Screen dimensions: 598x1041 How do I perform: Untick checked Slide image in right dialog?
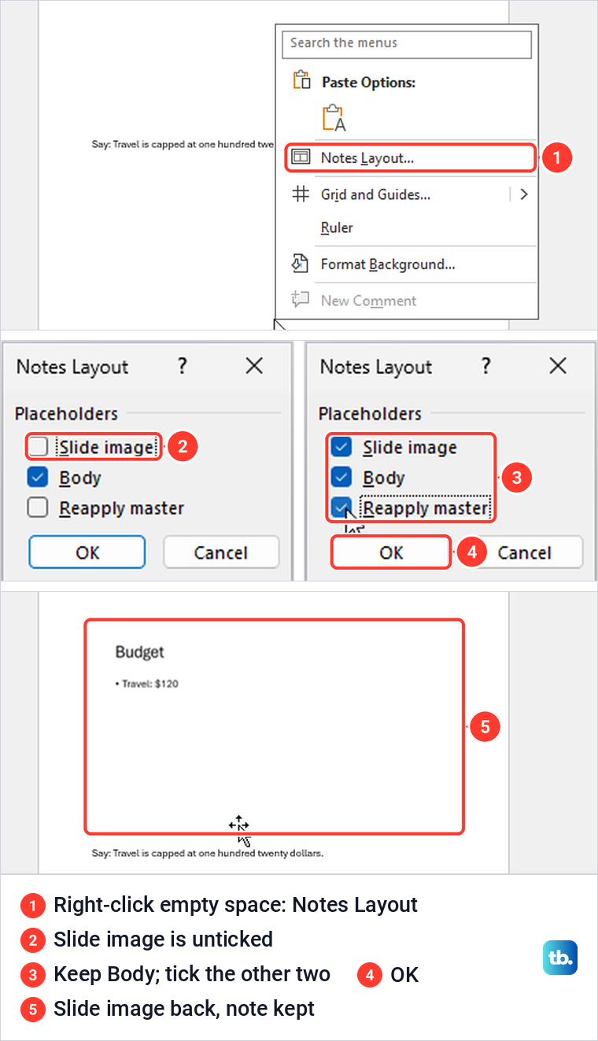pyautogui.click(x=341, y=448)
